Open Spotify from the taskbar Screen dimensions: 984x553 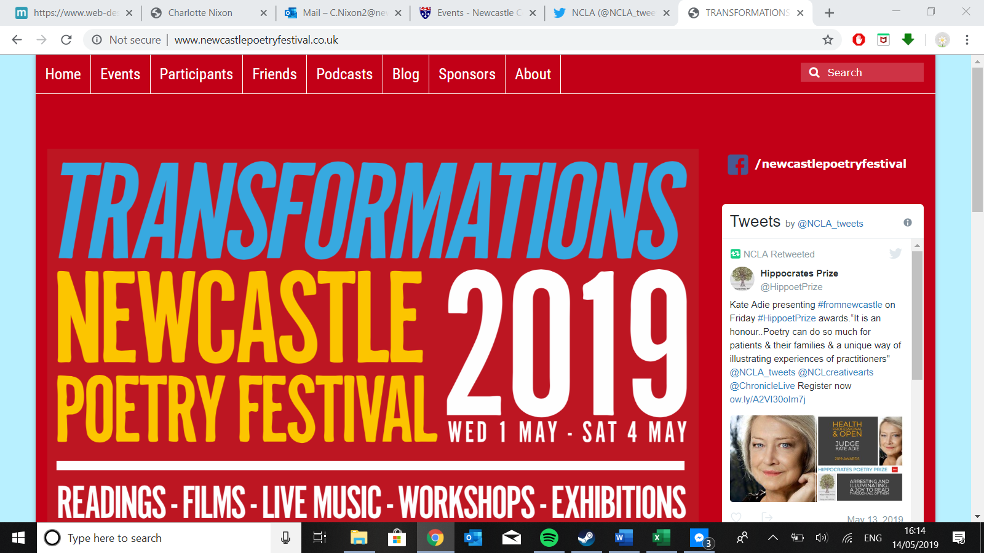549,538
